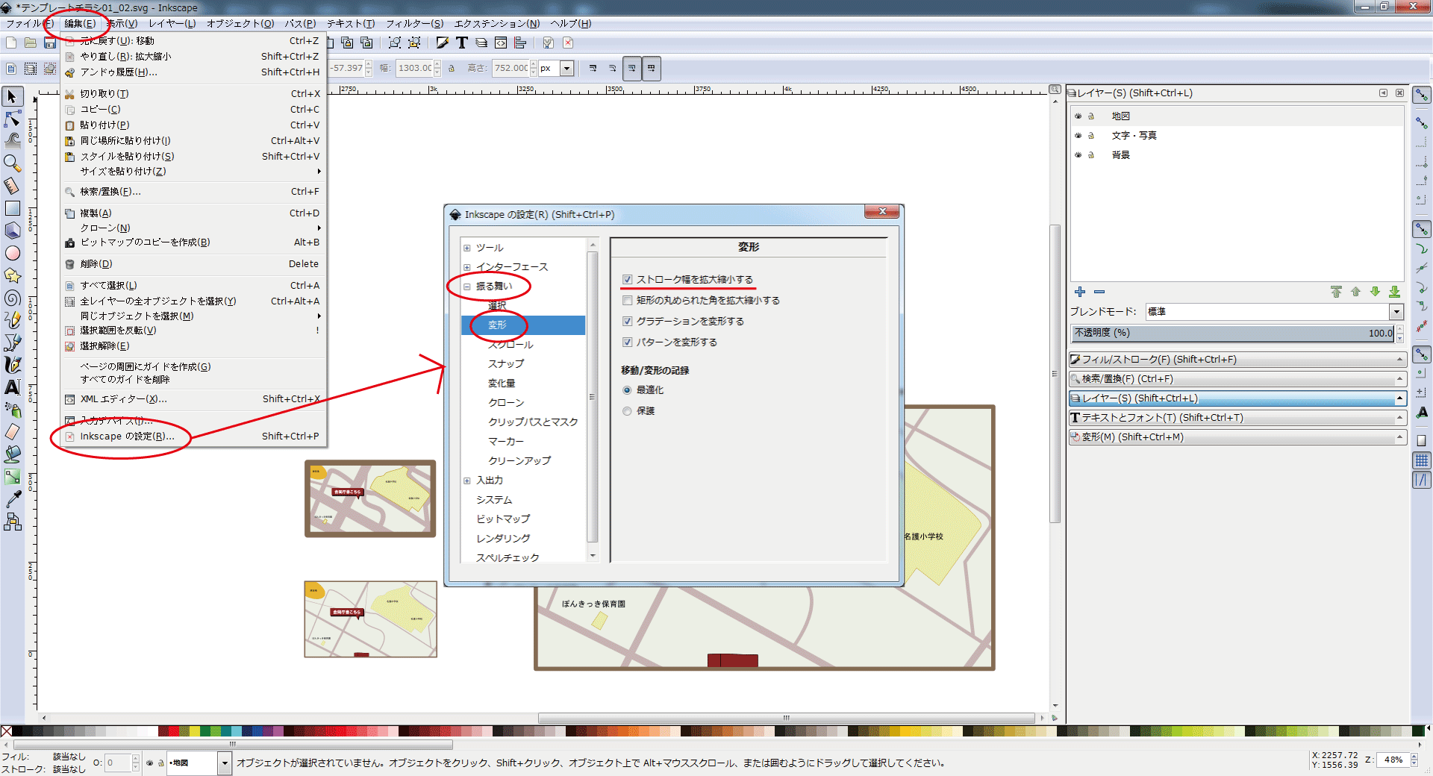Select the Paint Bucket tool
The height and width of the screenshot is (776, 1433).
(12, 454)
